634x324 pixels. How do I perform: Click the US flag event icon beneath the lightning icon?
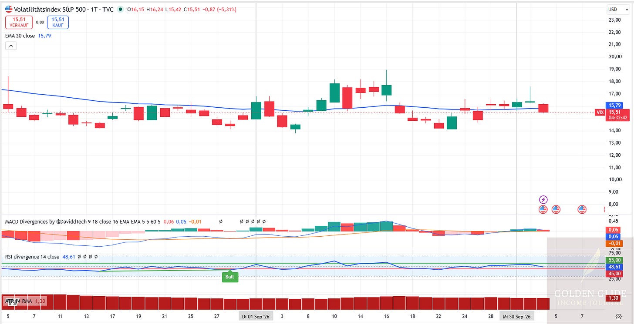[543, 209]
